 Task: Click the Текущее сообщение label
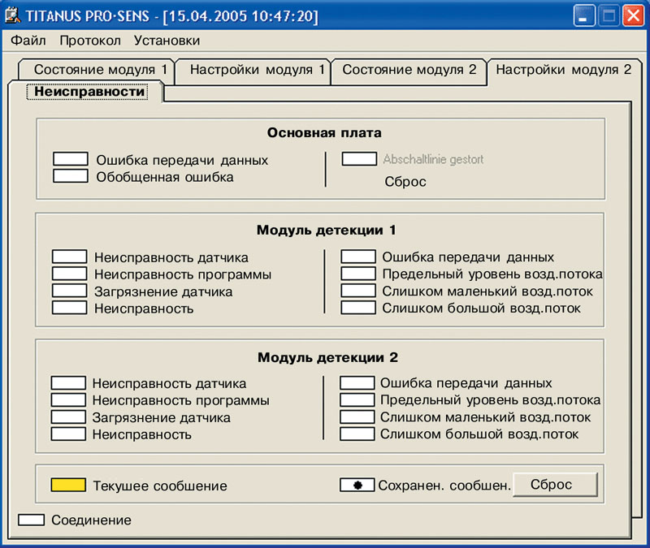click(x=160, y=485)
